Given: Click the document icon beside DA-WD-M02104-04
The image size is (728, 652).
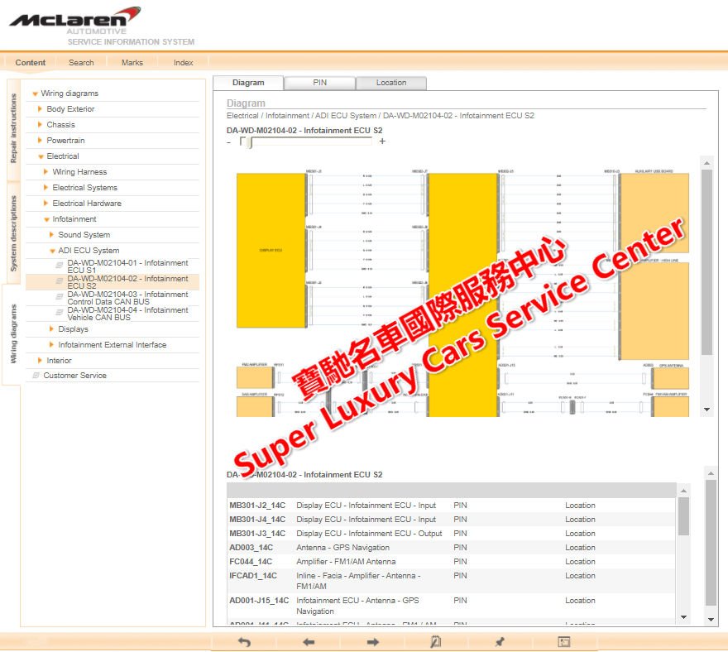Looking at the screenshot, I should click(60, 313).
